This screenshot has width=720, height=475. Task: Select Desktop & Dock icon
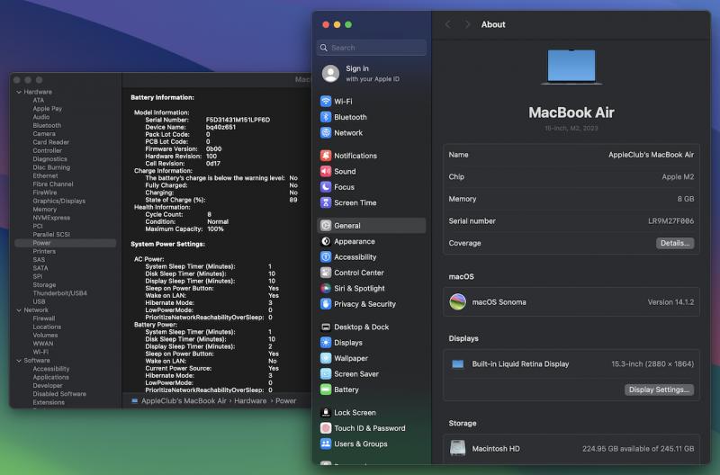(326, 327)
